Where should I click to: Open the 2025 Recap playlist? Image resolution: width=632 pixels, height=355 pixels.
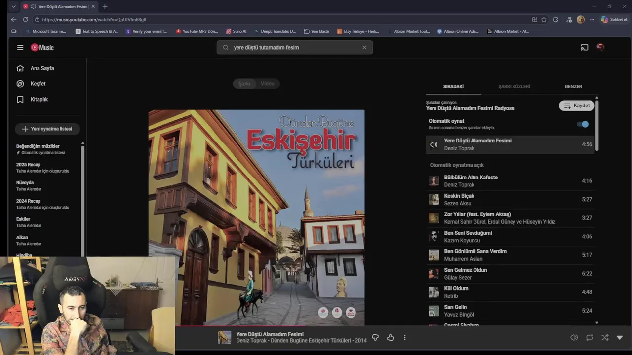(47, 168)
